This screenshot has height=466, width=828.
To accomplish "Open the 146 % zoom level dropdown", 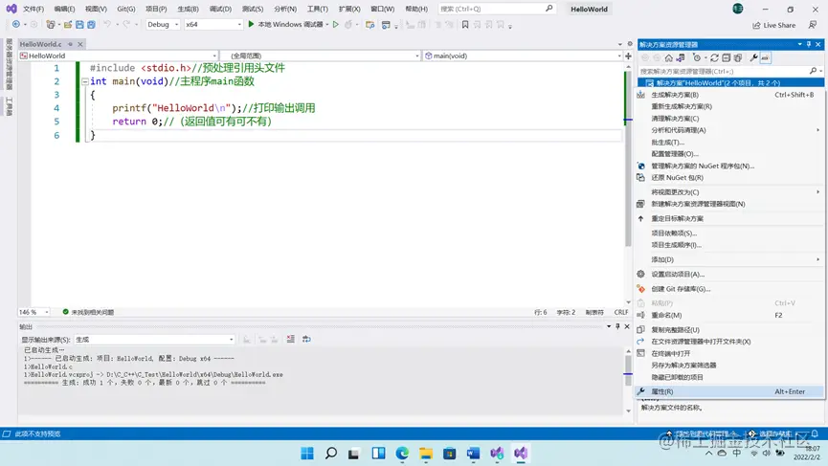I will tap(34, 312).
